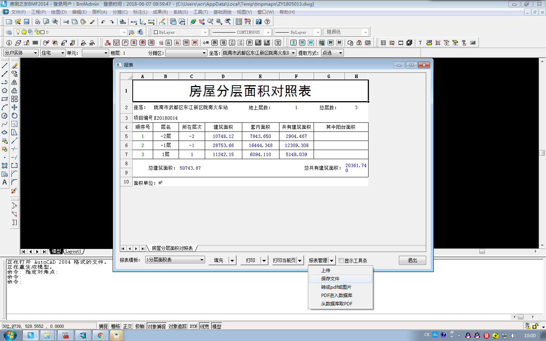Screen dimensions: 546x341
Task: Open the 提取方式 点选 dropdown
Action: tap(332, 53)
